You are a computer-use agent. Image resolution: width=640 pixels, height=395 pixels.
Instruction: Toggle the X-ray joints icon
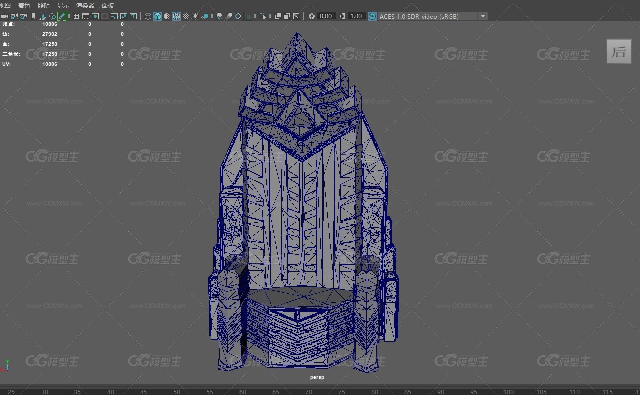pyautogui.click(x=296, y=16)
